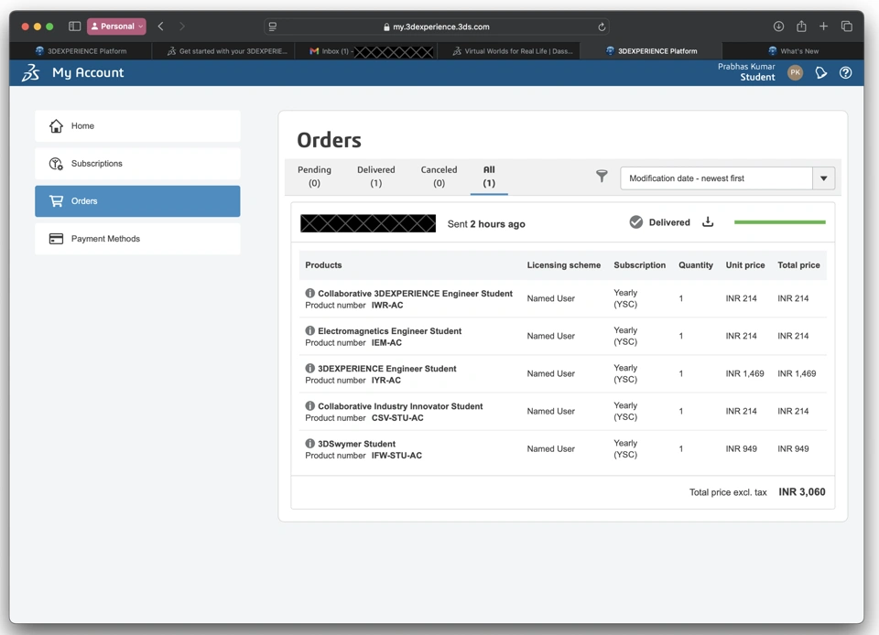Click the shopping cart Orders icon
Viewport: 879px width, 635px height.
[56, 201]
